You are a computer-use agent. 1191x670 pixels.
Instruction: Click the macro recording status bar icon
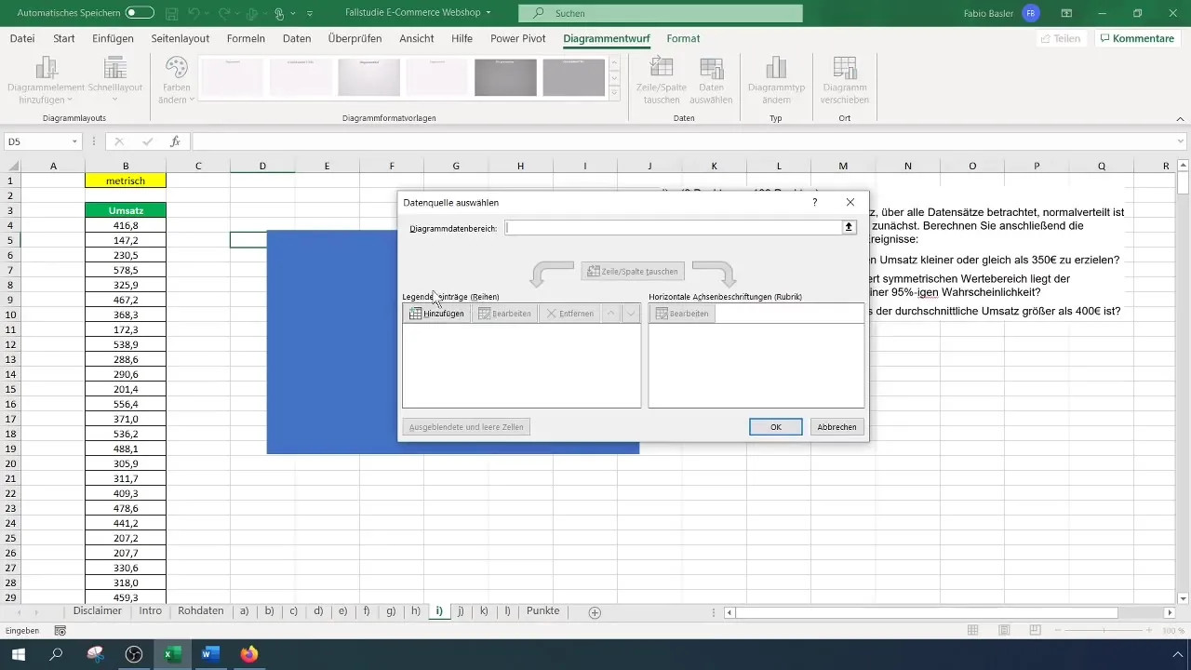[60, 631]
